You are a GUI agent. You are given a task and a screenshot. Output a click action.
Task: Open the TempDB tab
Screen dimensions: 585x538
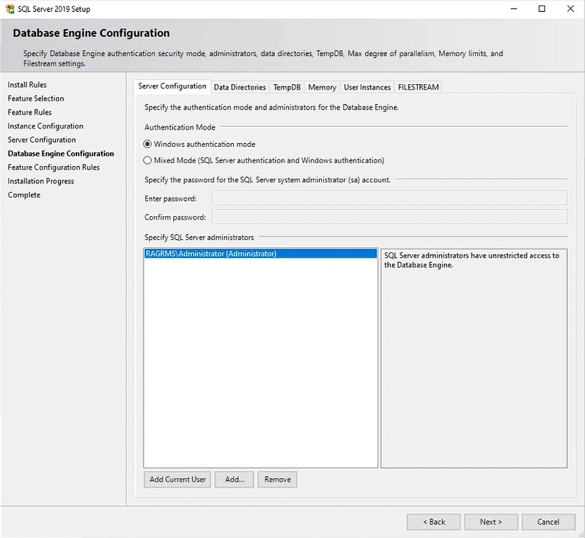click(286, 87)
